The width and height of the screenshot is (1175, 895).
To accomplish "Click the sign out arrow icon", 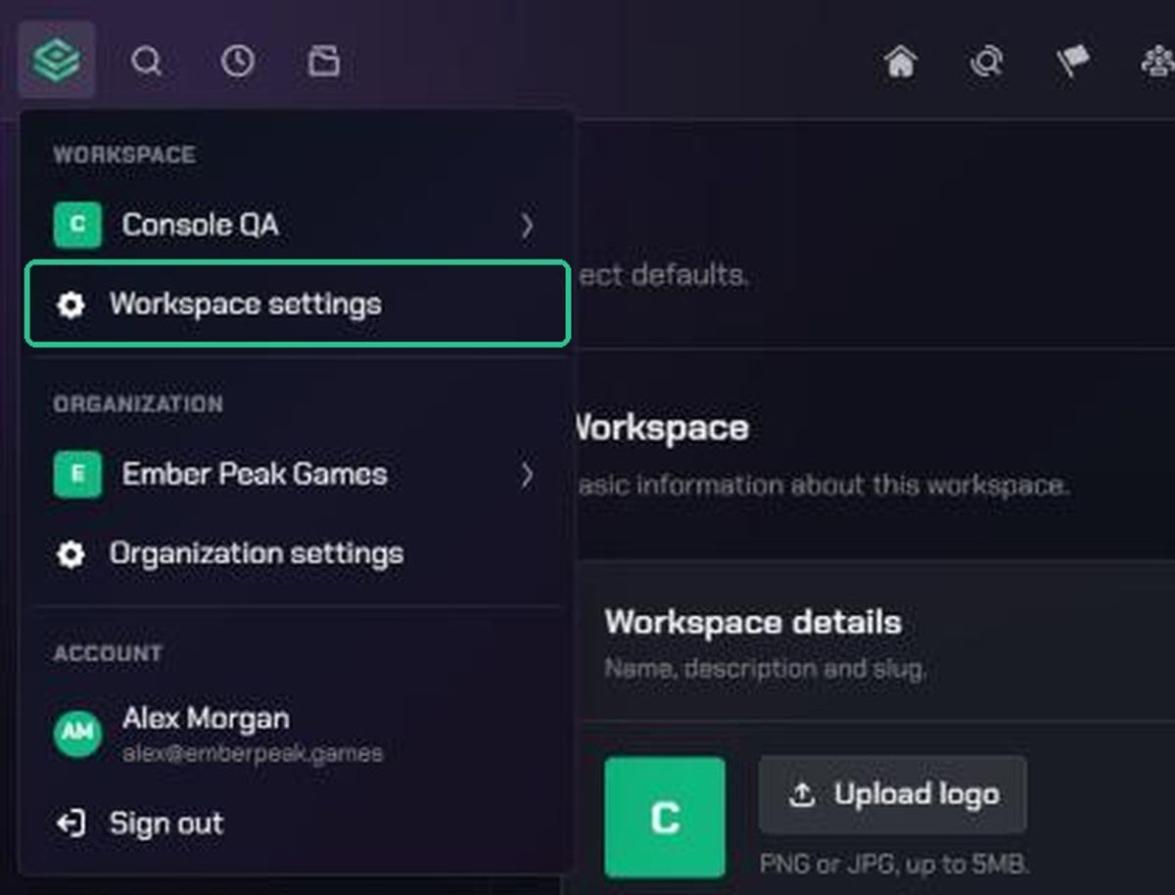I will pyautogui.click(x=70, y=824).
